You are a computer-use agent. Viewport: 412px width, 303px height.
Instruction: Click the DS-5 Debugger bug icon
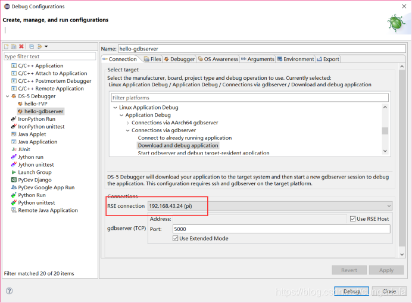(14, 96)
